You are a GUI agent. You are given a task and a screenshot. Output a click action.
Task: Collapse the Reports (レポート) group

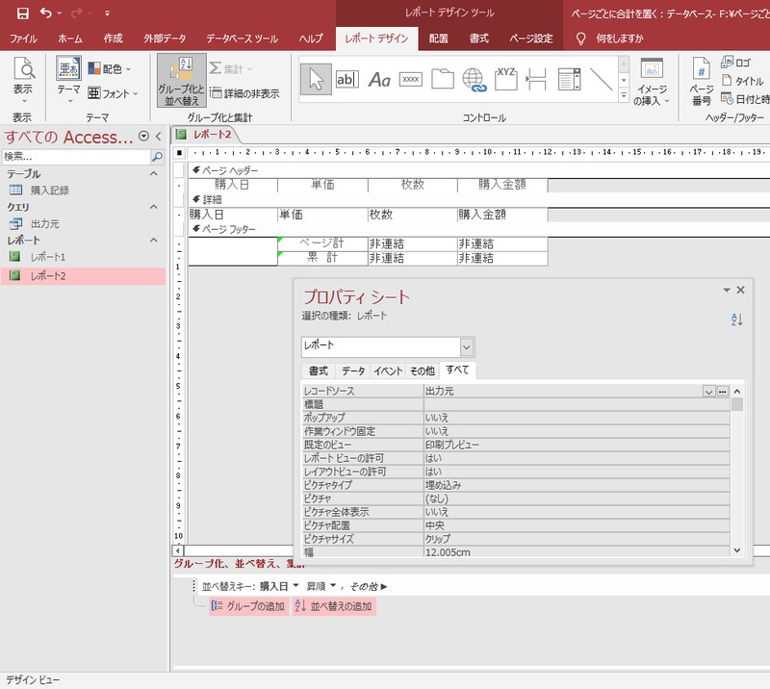(x=154, y=241)
